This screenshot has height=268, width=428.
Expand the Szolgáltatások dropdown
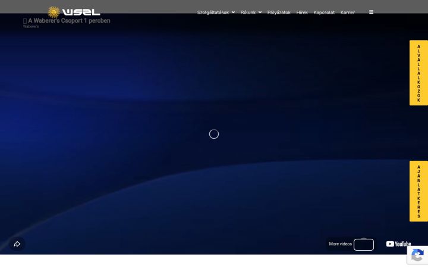click(216, 13)
